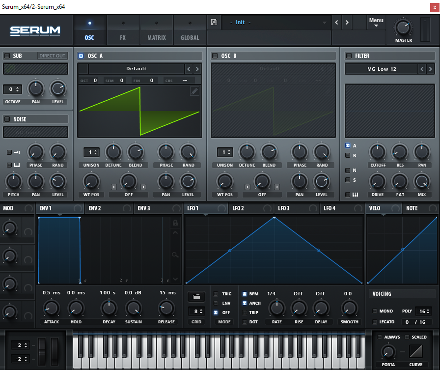Image resolution: width=440 pixels, height=370 pixels.
Task: Select next OSC A wavetable arrow
Action: click(197, 69)
